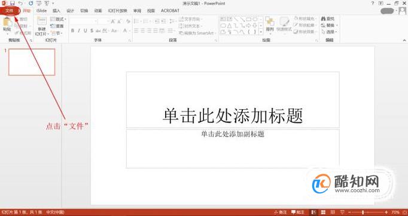Screen dimensions: 408x216
Task: Open the 插入 (Insert) ribbon tab
Action: click(x=56, y=11)
